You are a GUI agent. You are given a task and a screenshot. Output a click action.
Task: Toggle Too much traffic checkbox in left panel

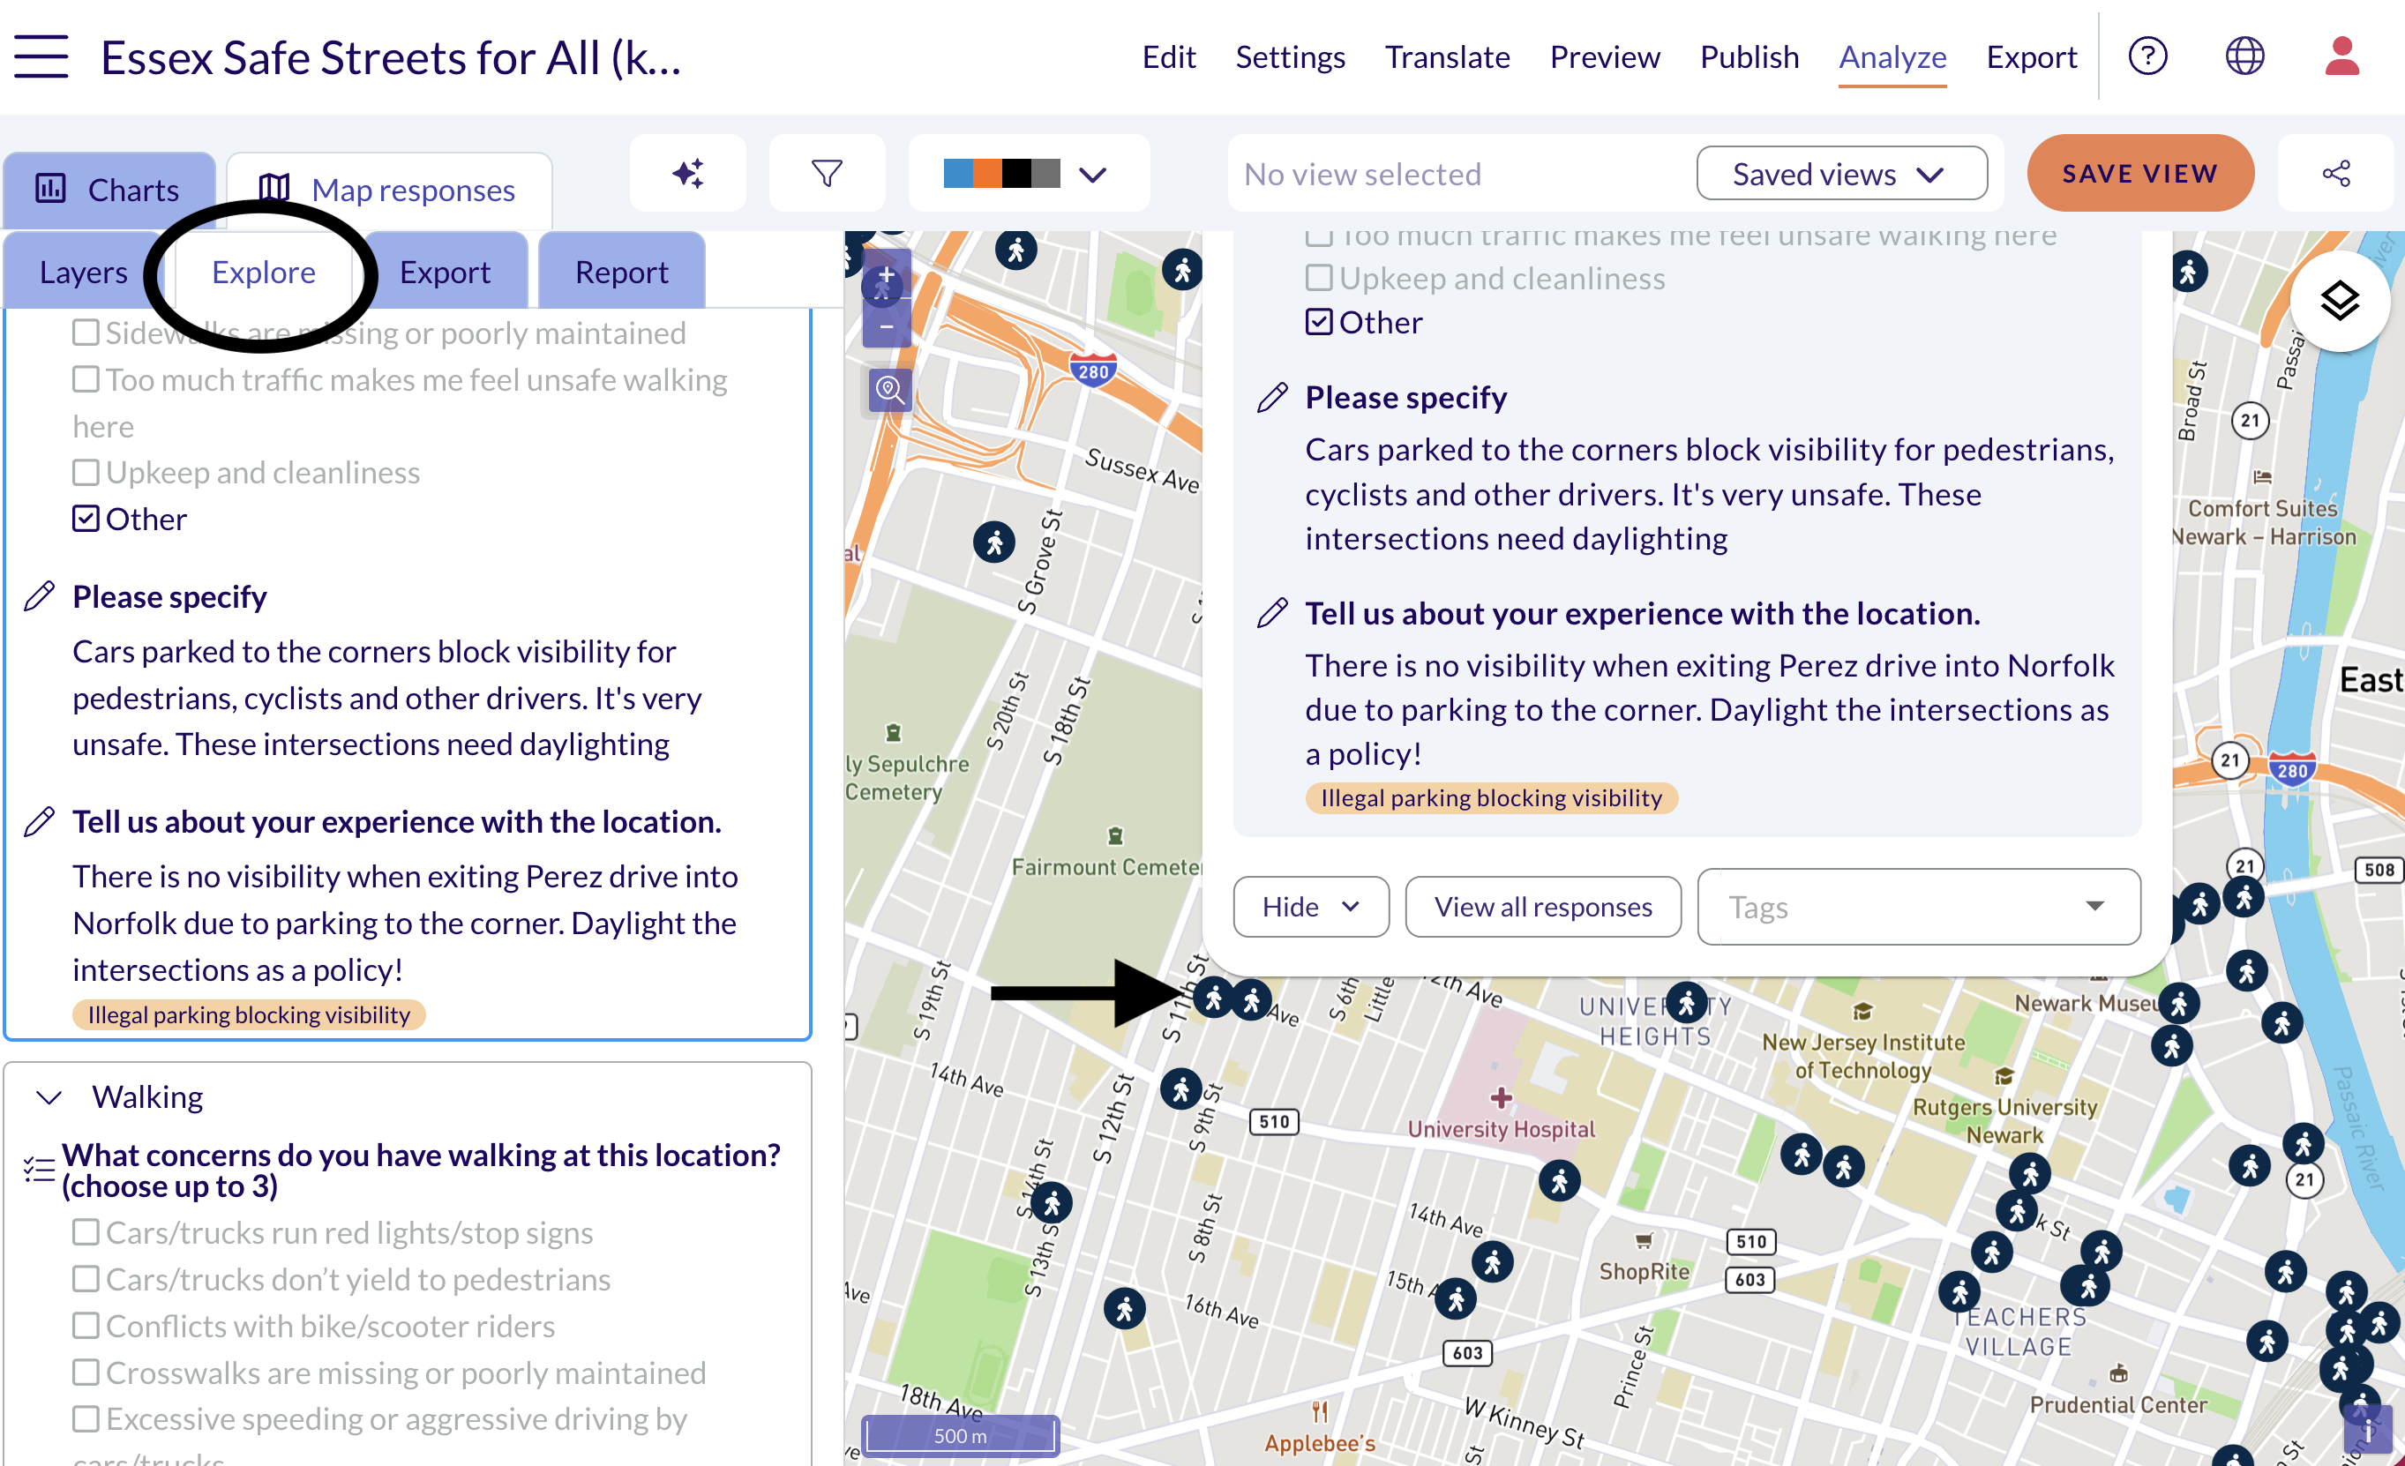point(86,378)
